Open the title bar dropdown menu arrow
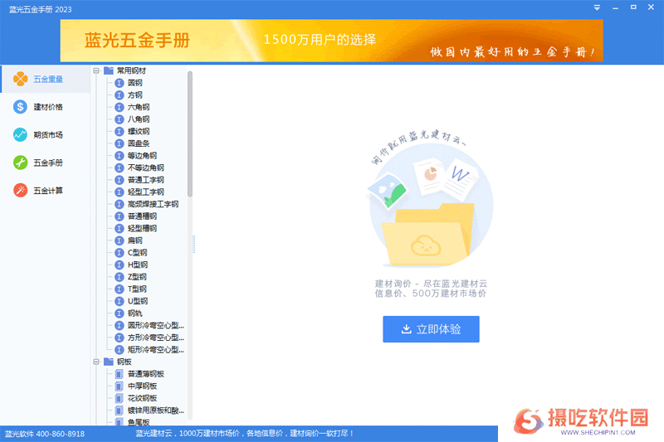664x442 pixels. click(597, 7)
